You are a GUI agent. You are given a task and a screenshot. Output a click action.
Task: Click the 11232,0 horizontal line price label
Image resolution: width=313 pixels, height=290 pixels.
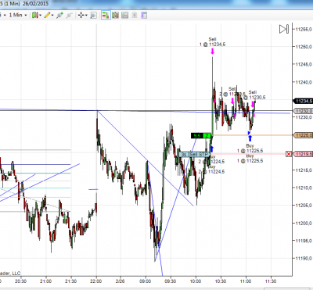click(x=303, y=111)
